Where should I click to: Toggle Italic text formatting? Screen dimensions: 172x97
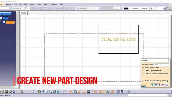coord(37,8)
